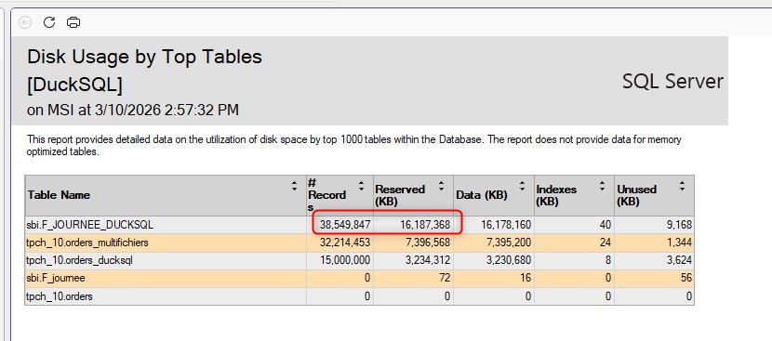
Task: Click the 40 indexes value
Action: pos(606,225)
